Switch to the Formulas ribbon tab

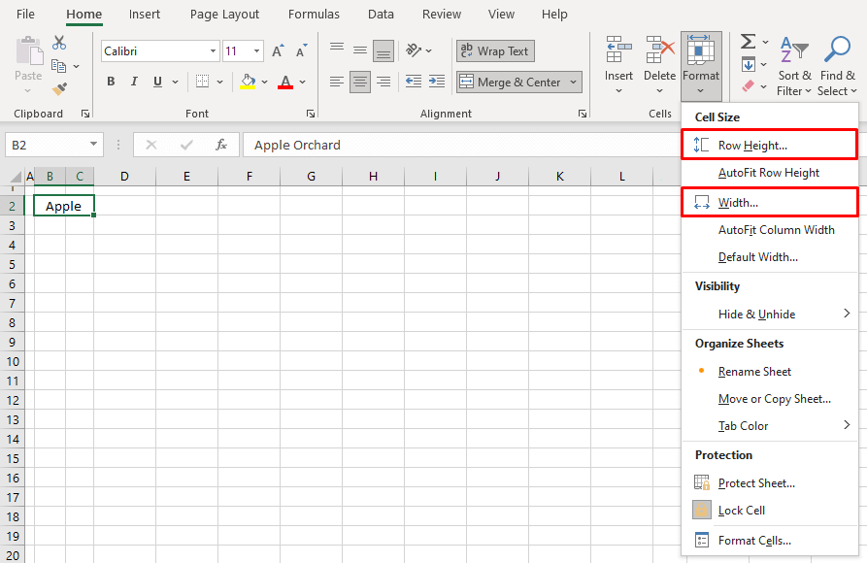click(314, 14)
